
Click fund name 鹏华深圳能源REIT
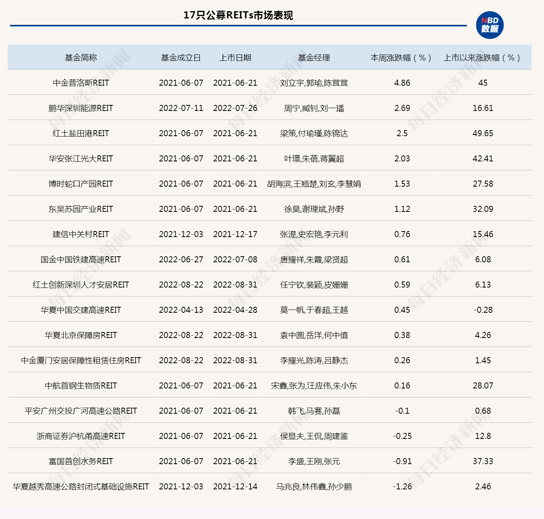pyautogui.click(x=81, y=108)
